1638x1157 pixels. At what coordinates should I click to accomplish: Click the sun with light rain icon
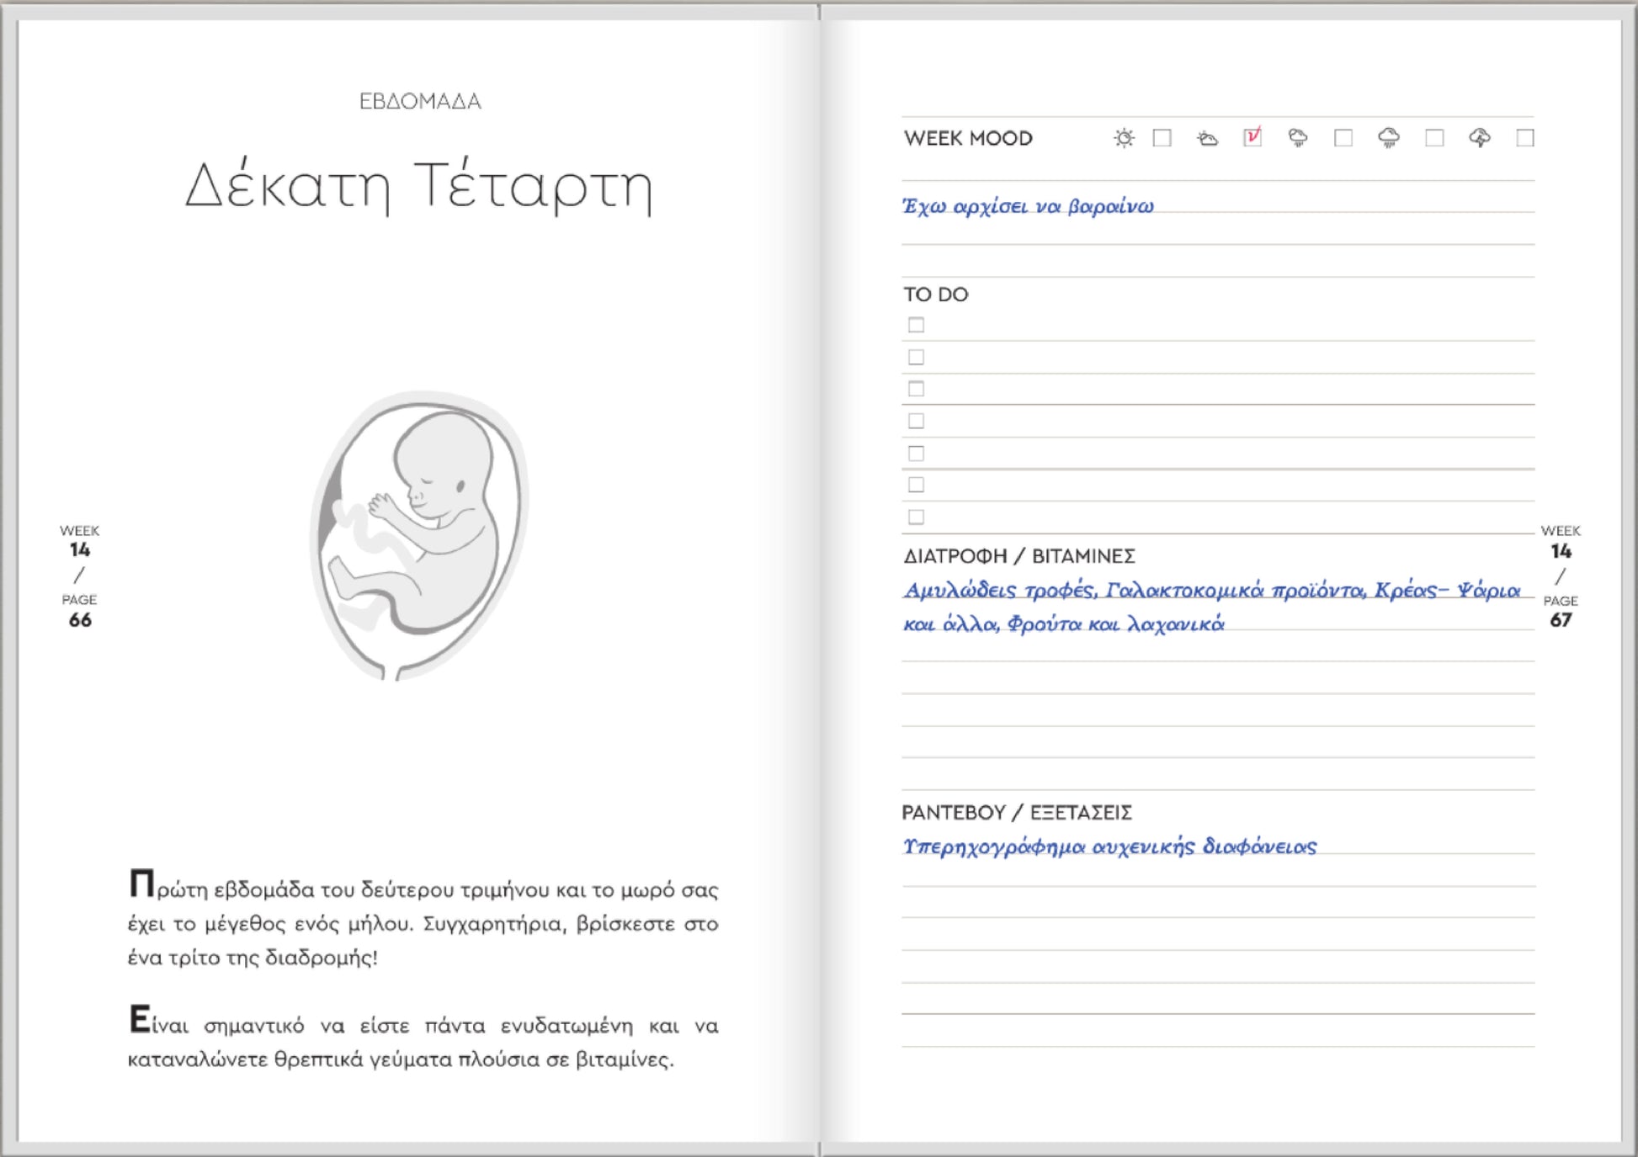[1298, 138]
